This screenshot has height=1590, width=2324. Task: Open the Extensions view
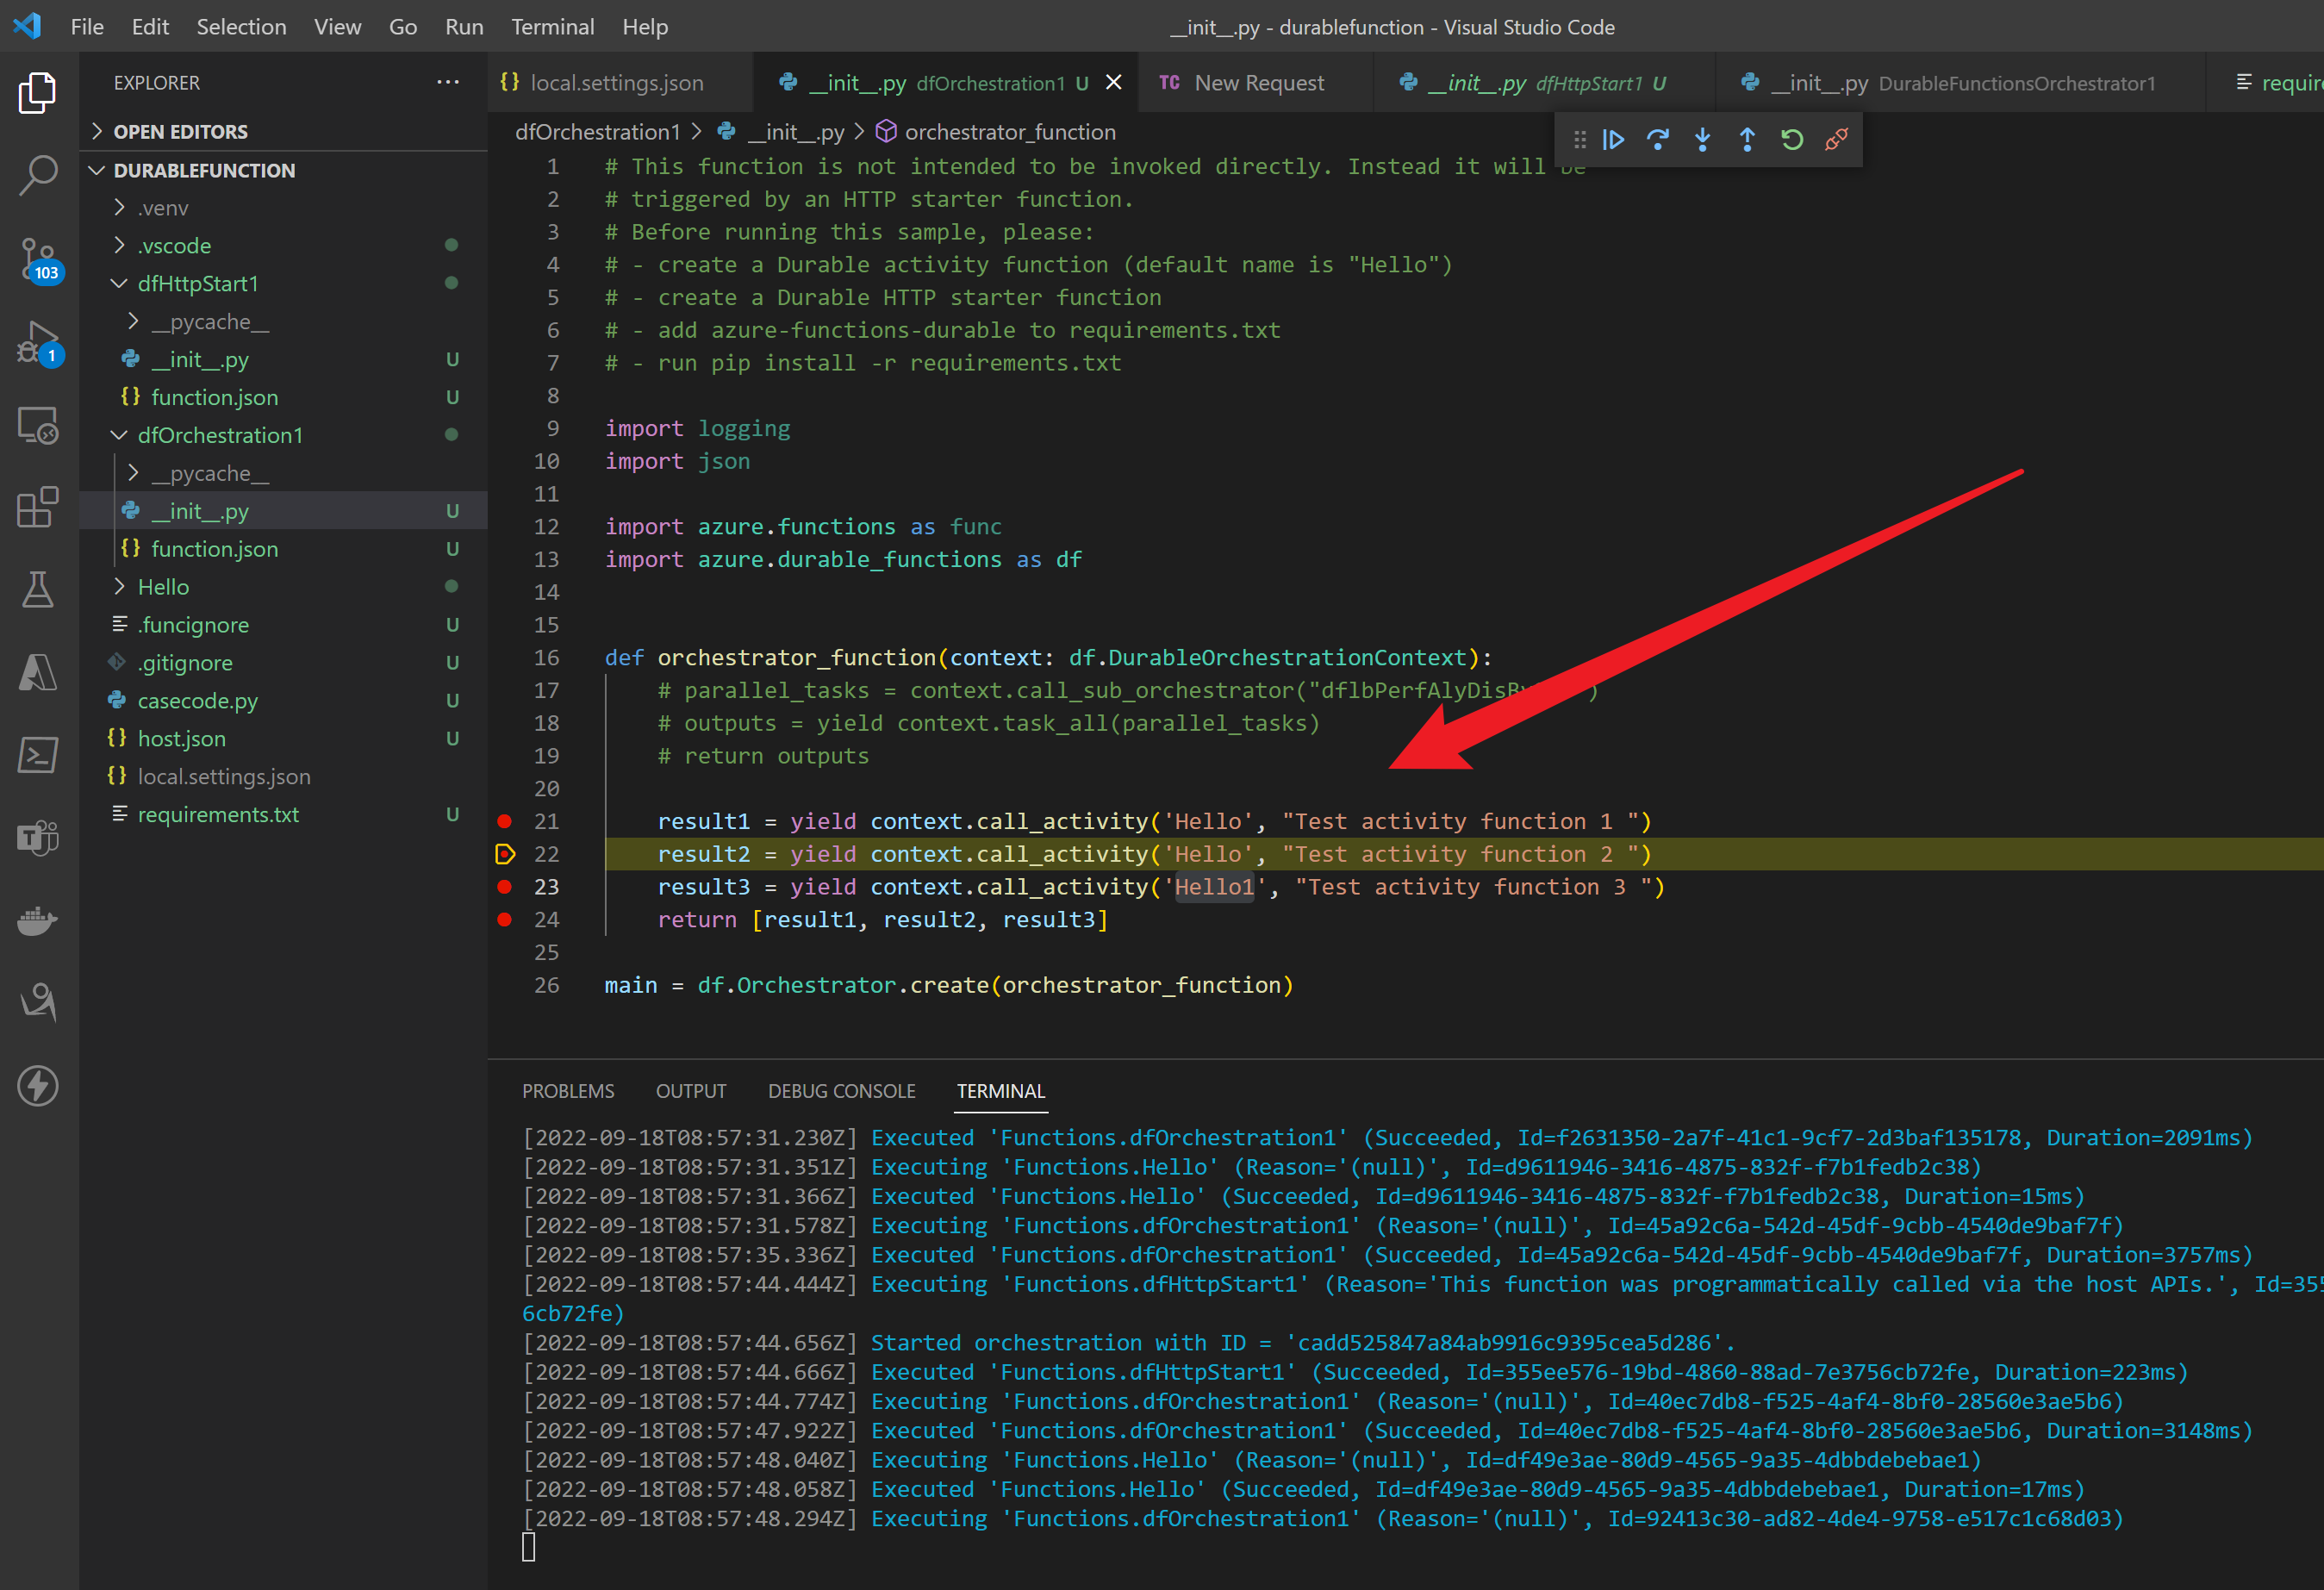coord(38,507)
